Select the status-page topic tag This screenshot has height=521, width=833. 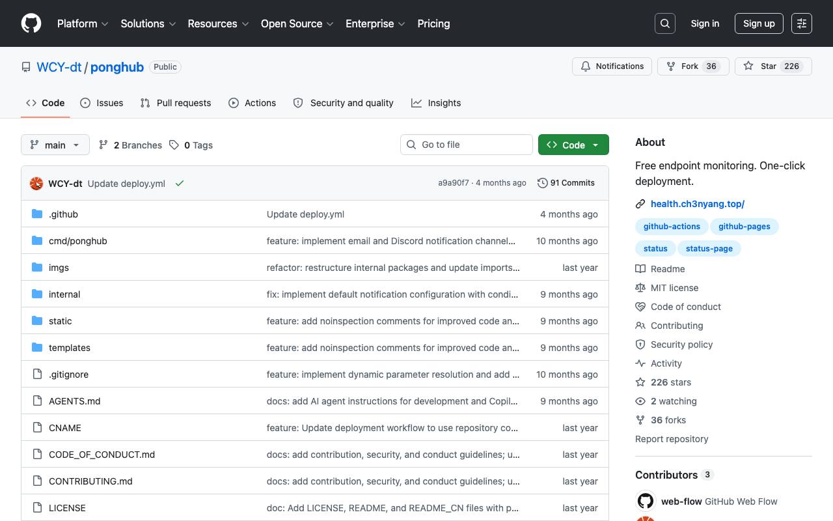coord(709,249)
